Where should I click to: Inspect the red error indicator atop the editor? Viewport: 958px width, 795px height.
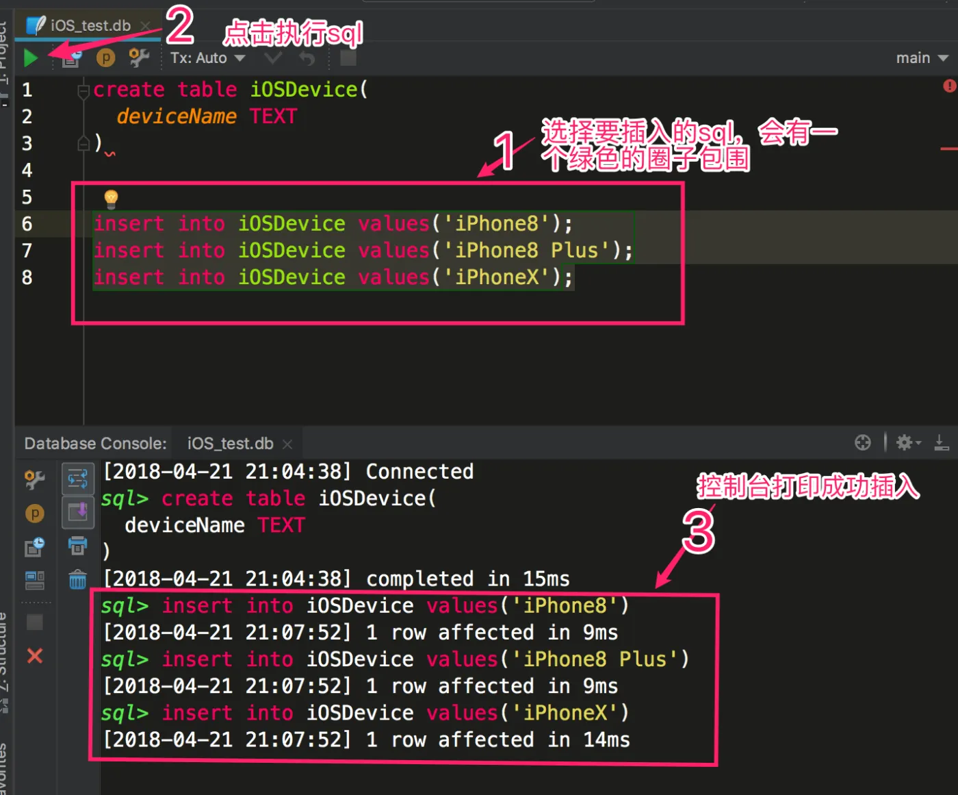point(949,86)
